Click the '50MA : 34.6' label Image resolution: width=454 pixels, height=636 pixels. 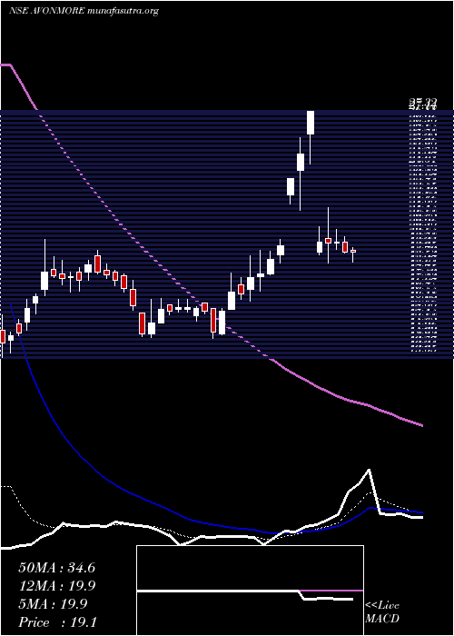pos(56,568)
